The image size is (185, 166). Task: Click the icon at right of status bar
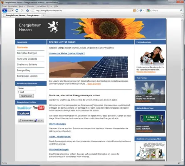click(179, 163)
